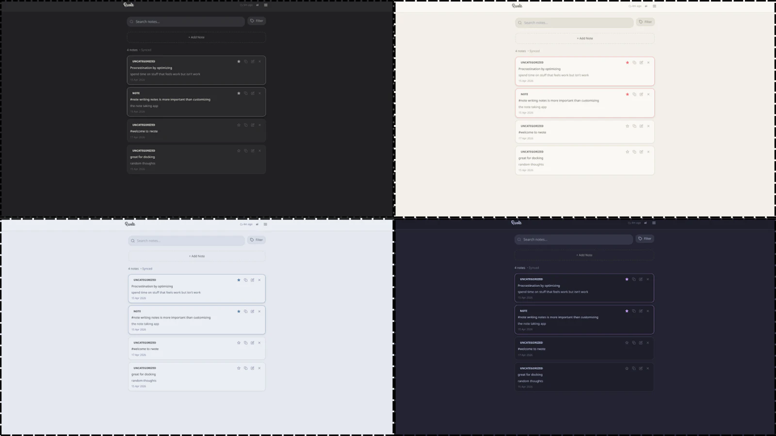This screenshot has width=776, height=436.
Task: Copy the Procrastination note in dark gray panel
Action: pyautogui.click(x=246, y=62)
